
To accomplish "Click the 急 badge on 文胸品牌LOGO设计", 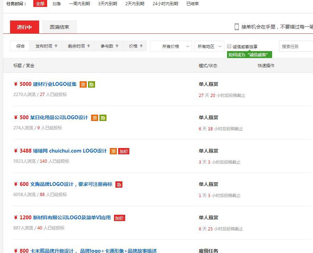I will pos(119,185).
